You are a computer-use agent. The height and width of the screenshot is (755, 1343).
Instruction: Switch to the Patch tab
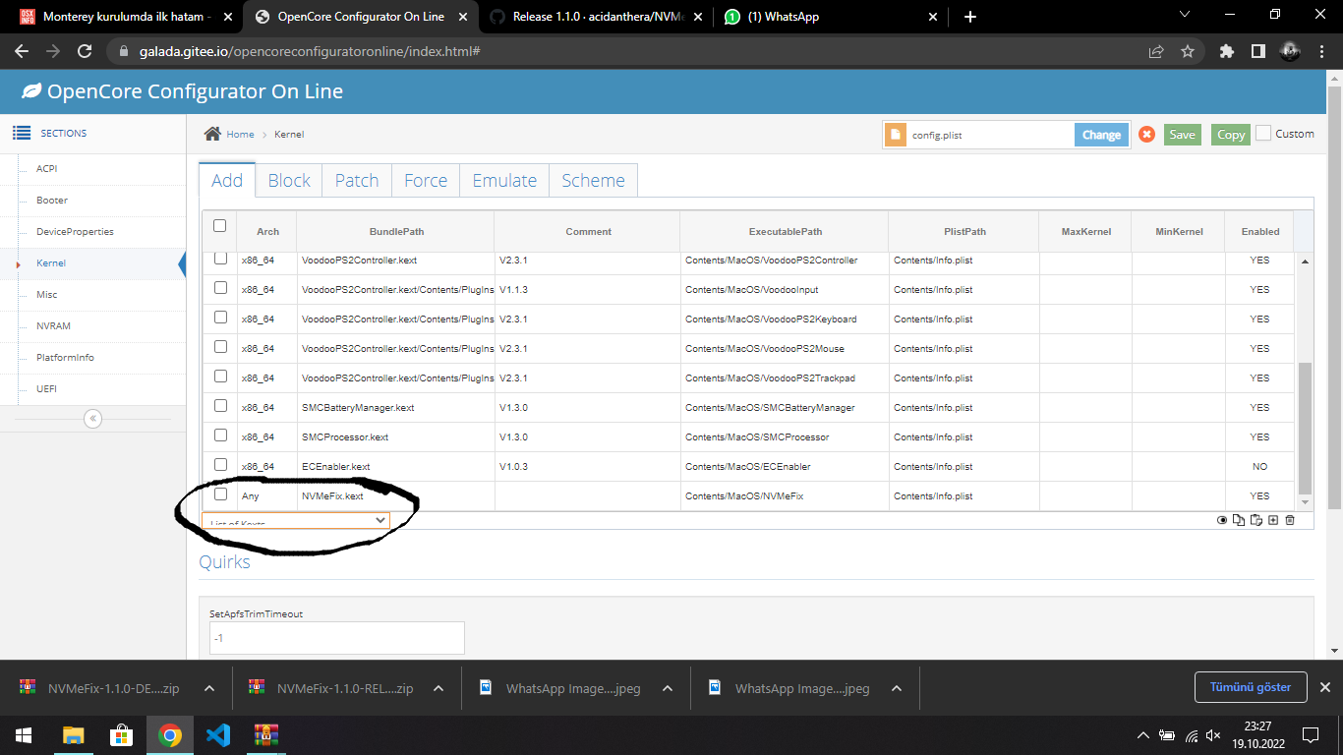point(356,181)
